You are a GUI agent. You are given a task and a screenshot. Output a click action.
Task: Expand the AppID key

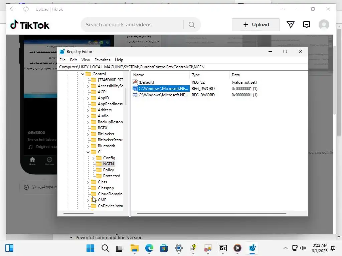(88, 98)
